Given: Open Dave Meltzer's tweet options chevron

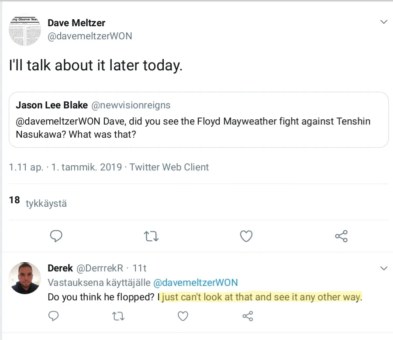Looking at the screenshot, I should 383,22.
